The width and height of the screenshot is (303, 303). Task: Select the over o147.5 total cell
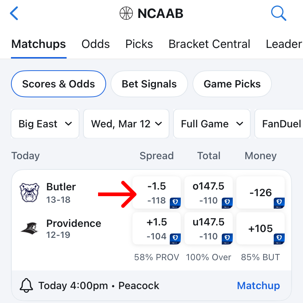click(x=209, y=192)
